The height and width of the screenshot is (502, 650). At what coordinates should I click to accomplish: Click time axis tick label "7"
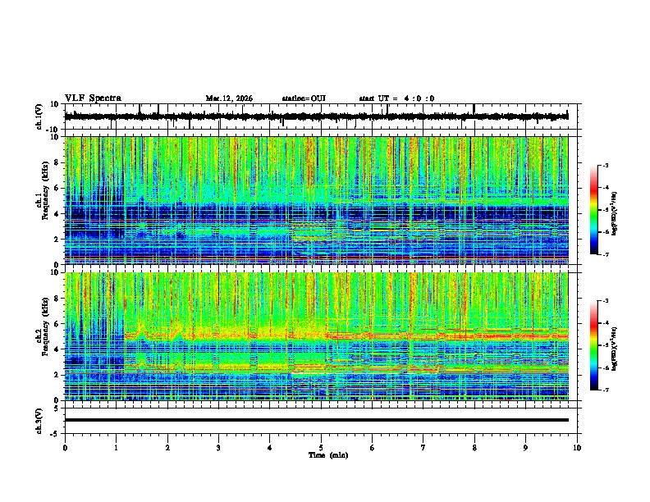423,448
